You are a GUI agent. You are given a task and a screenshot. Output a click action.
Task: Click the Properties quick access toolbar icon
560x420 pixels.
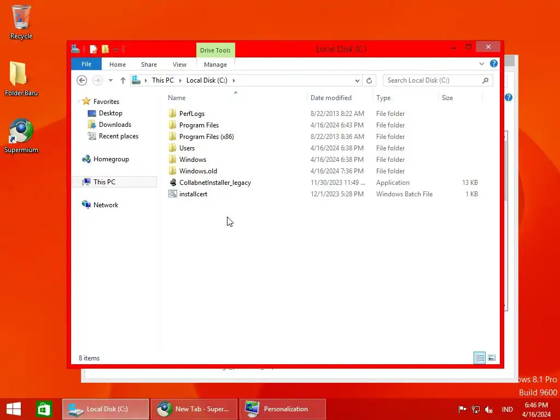(94, 49)
